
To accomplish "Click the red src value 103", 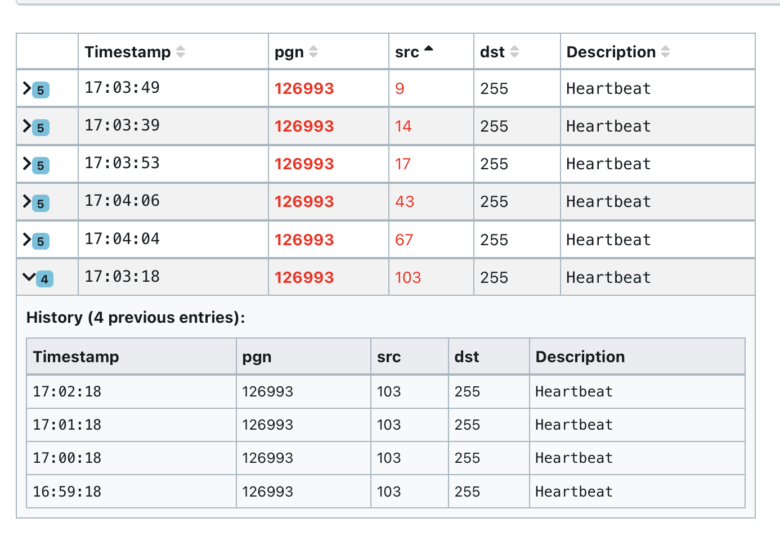I will 407,277.
